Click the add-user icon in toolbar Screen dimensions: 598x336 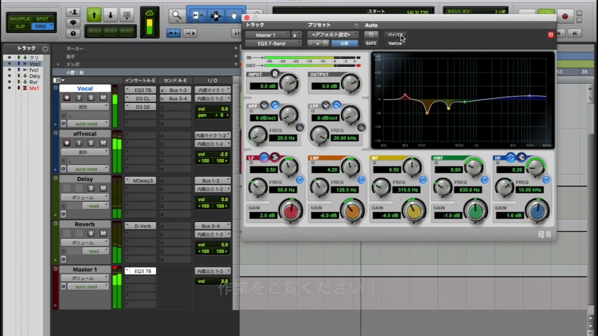tap(73, 12)
